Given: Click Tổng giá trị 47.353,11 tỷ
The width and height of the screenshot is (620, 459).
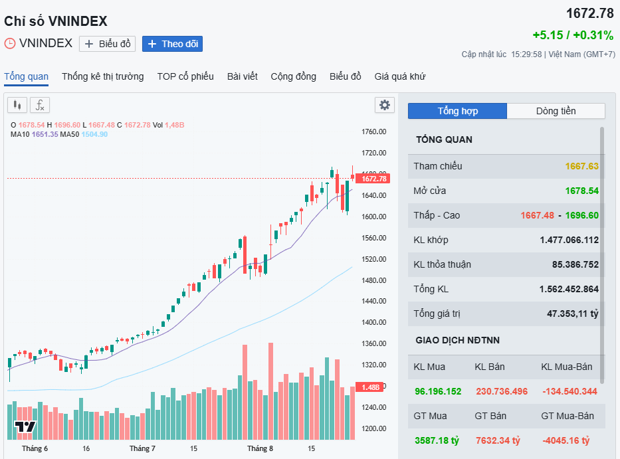Looking at the screenshot, I should 573,314.
